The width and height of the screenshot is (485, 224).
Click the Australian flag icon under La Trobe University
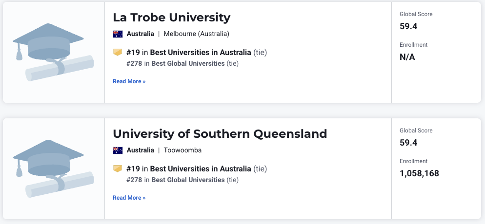[x=118, y=34]
